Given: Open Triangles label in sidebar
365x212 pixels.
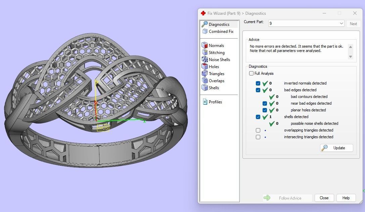Looking at the screenshot, I should click(x=217, y=74).
